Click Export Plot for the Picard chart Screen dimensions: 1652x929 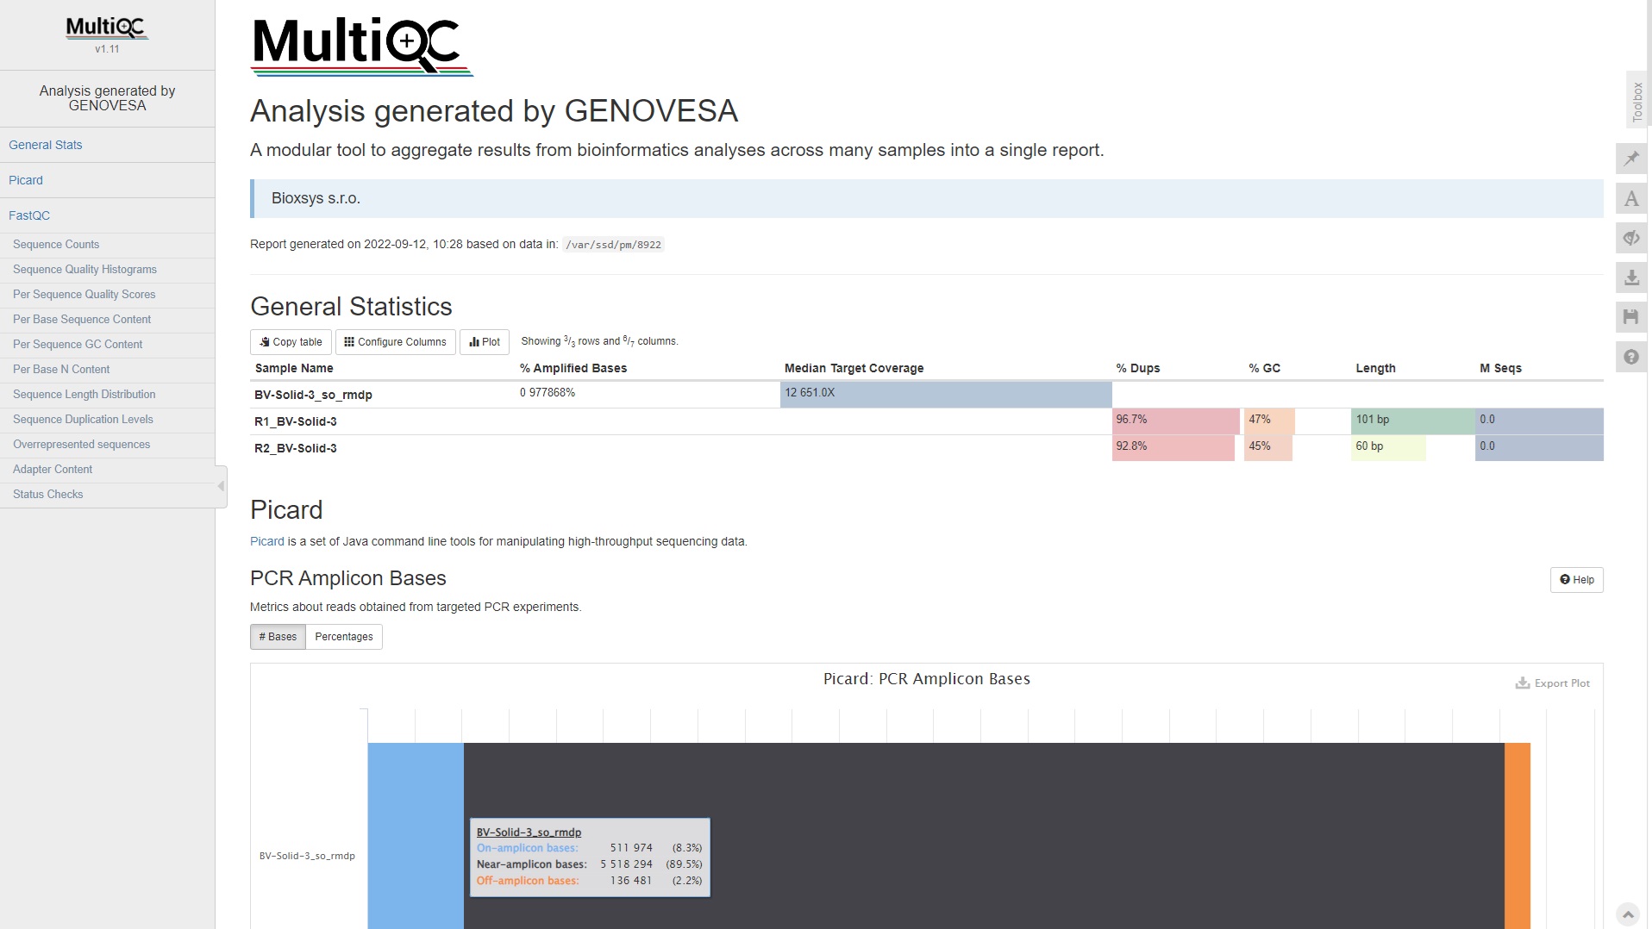[1553, 683]
